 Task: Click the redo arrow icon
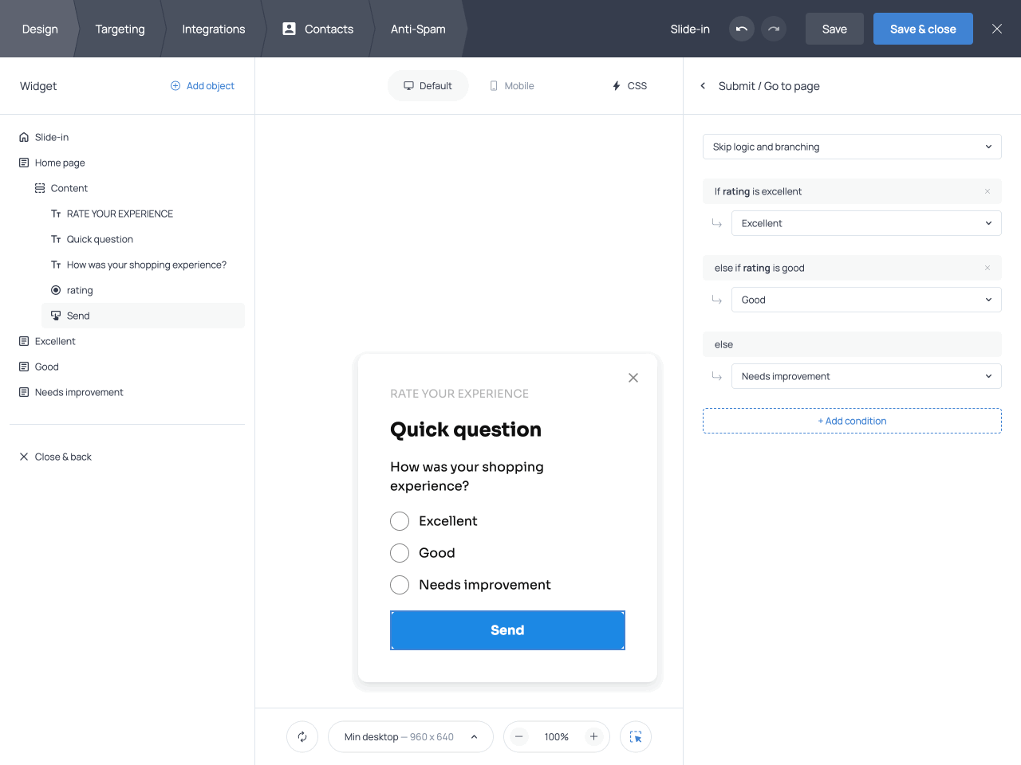774,29
